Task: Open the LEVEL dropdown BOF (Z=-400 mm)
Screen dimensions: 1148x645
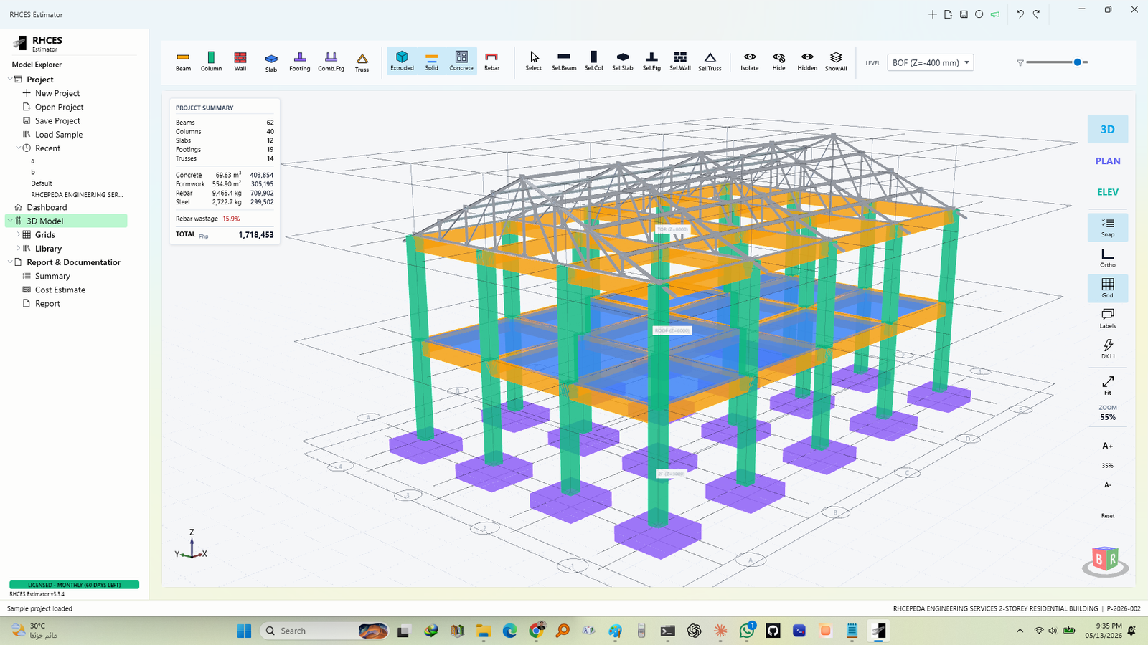Action: click(x=931, y=62)
